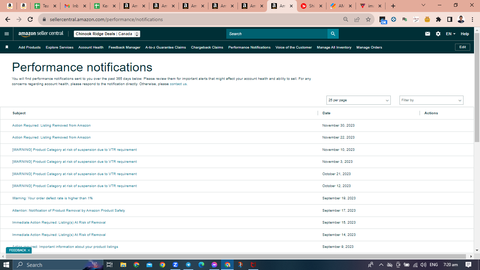Open Explore Services in the nav bar

(59, 47)
